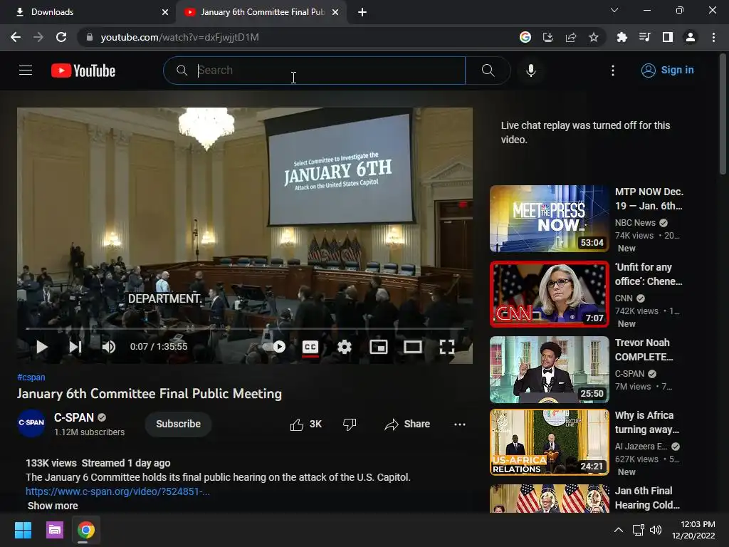This screenshot has width=729, height=547.
Task: Bookmark this page with star
Action: click(x=593, y=37)
